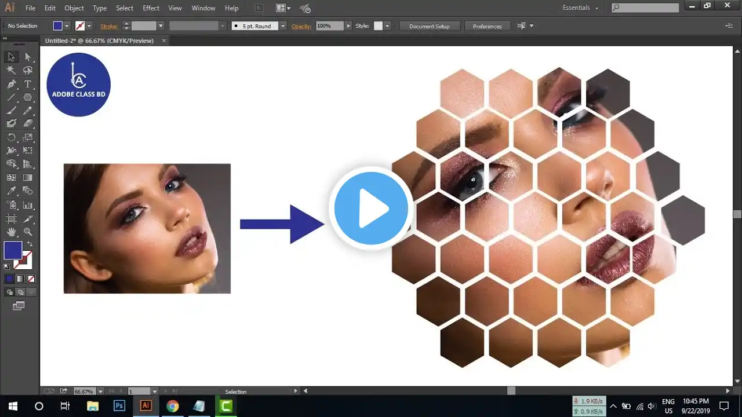This screenshot has width=742, height=417.
Task: Open Google Chrome from the taskbar
Action: pyautogui.click(x=172, y=405)
